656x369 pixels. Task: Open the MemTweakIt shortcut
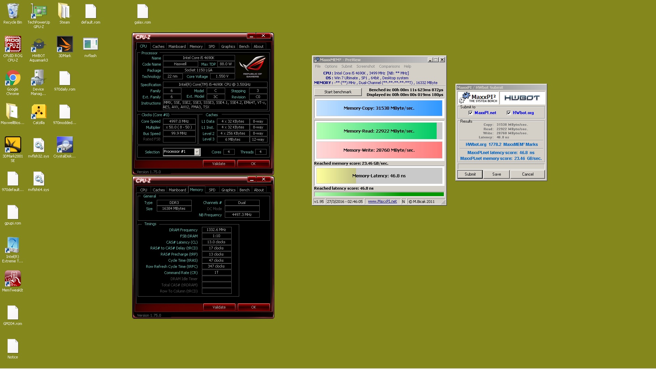[13, 282]
